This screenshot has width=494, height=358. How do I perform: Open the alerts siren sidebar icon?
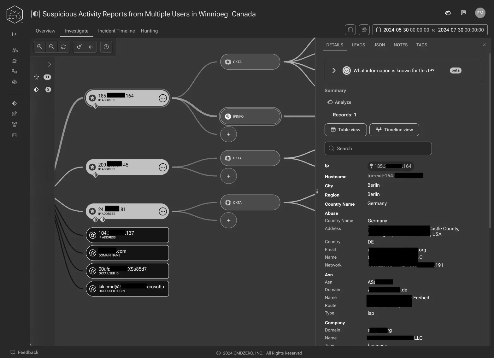coord(15,61)
